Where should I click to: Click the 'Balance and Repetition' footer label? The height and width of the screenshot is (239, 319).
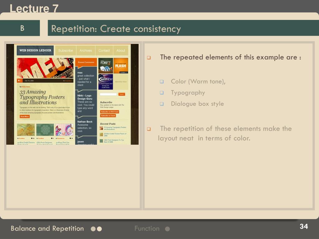tap(47, 229)
